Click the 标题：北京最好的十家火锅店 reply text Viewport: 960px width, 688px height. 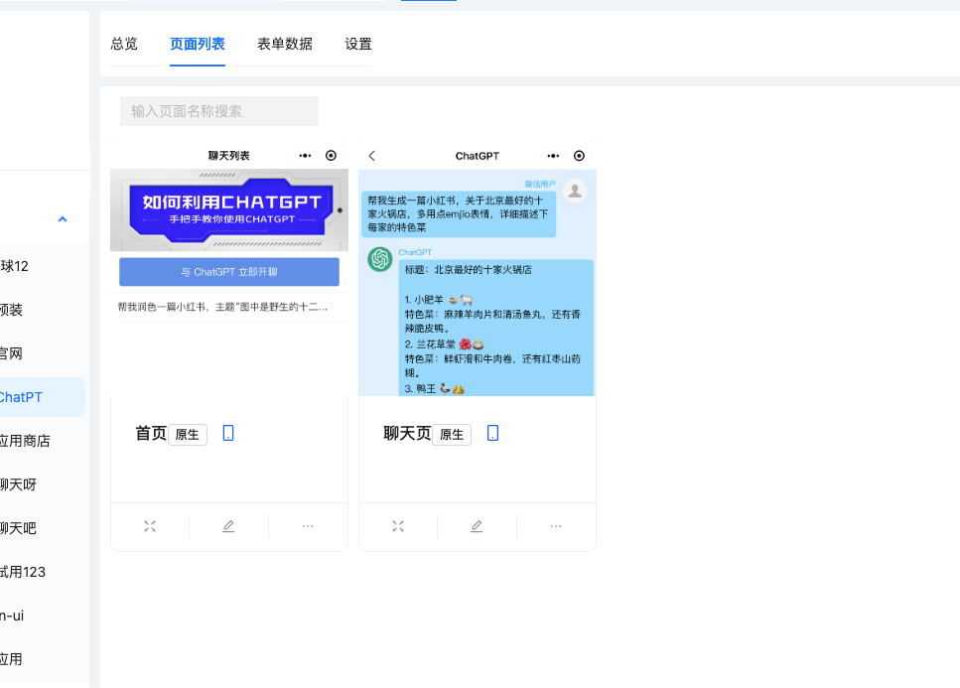(469, 270)
